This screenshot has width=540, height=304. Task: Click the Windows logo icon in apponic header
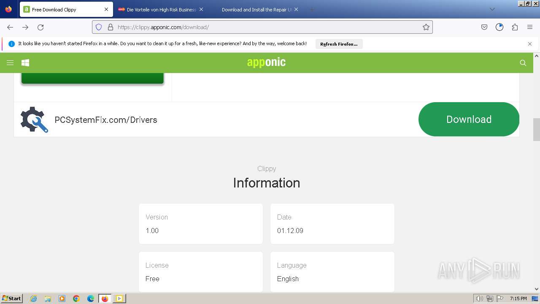(x=25, y=63)
